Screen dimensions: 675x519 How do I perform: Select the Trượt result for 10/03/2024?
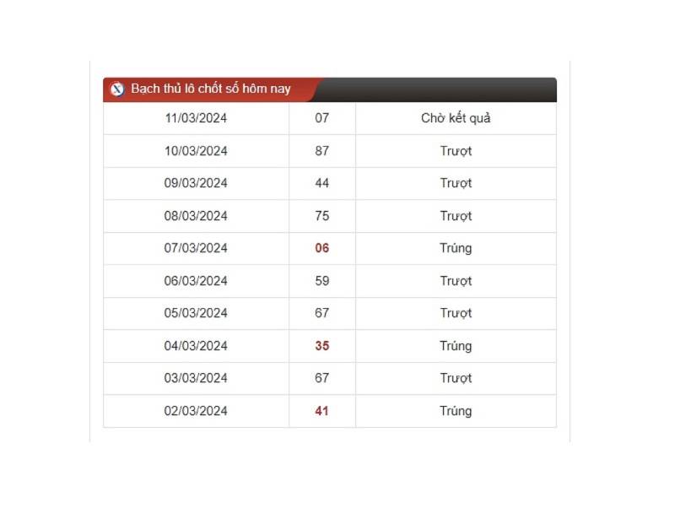pyautogui.click(x=455, y=150)
